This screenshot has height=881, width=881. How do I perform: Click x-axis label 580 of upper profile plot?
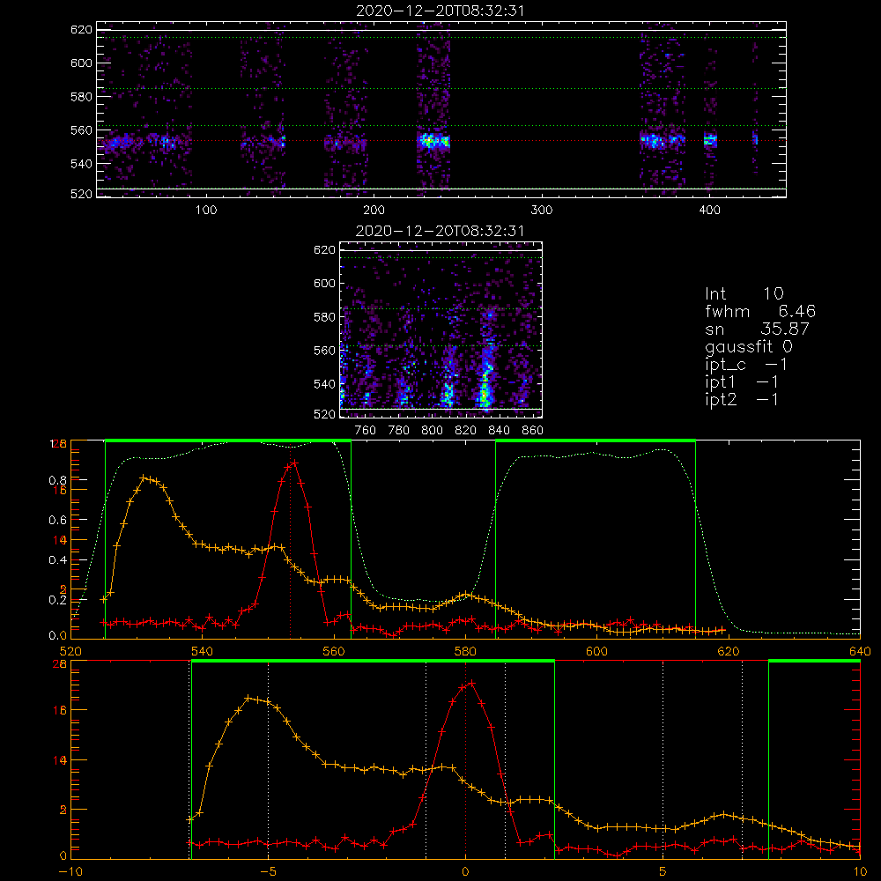coord(465,651)
